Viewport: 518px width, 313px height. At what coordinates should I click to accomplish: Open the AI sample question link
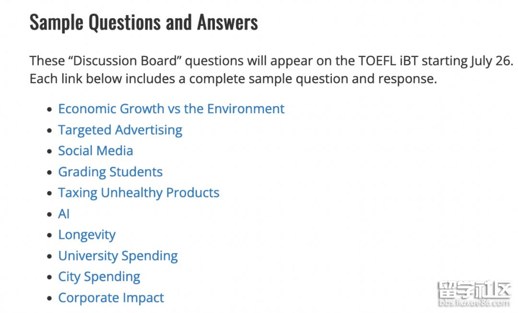(x=64, y=214)
